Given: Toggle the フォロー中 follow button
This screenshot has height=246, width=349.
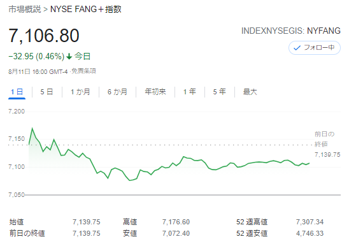Looking at the screenshot, I should point(314,48).
